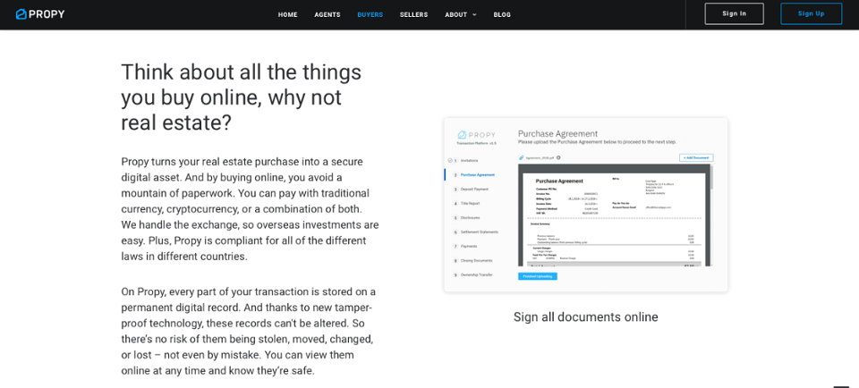Click '+ Add Document' in the preview

696,157
